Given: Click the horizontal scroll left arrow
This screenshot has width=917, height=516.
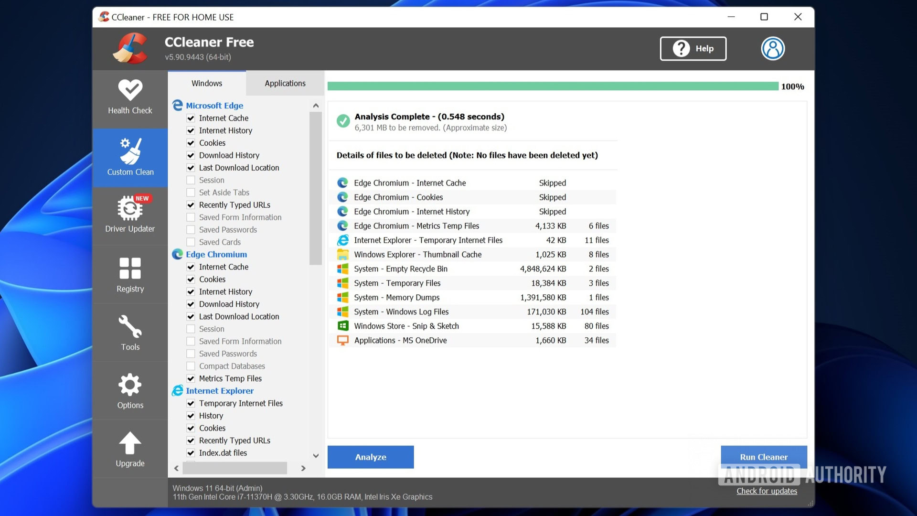Looking at the screenshot, I should click(177, 468).
